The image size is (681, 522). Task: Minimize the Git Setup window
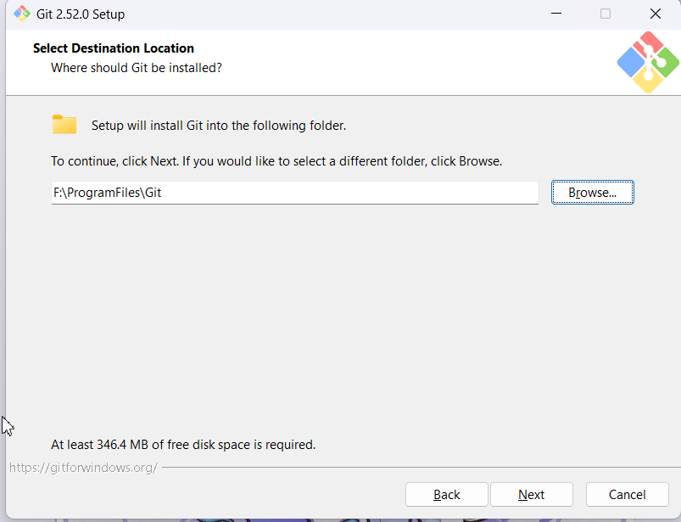pos(556,14)
